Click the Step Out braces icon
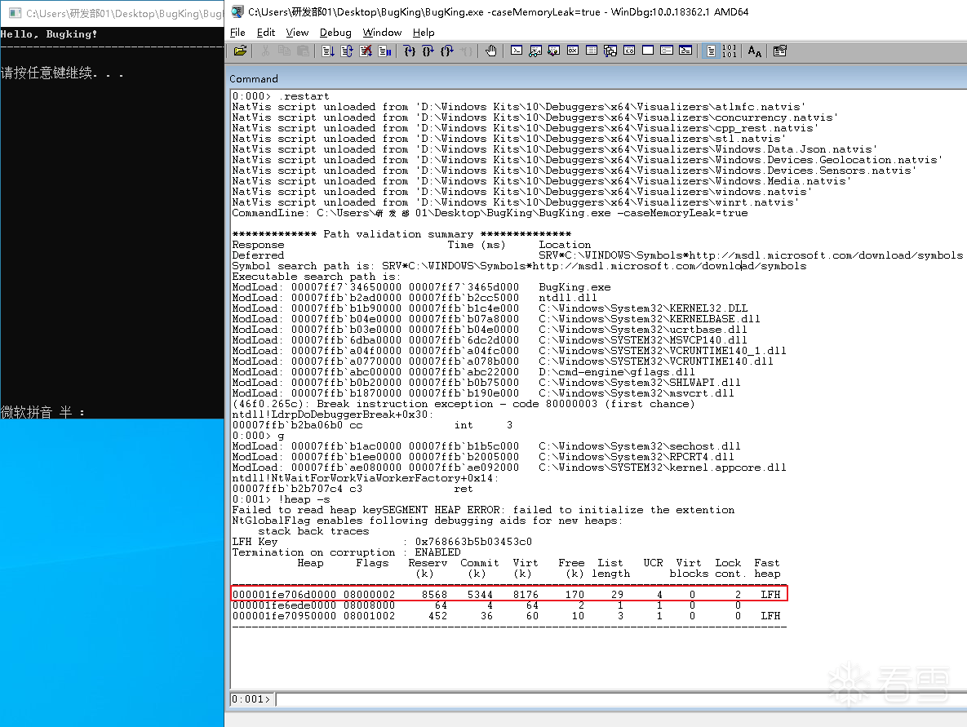Screen dimensions: 967x727 [447, 51]
